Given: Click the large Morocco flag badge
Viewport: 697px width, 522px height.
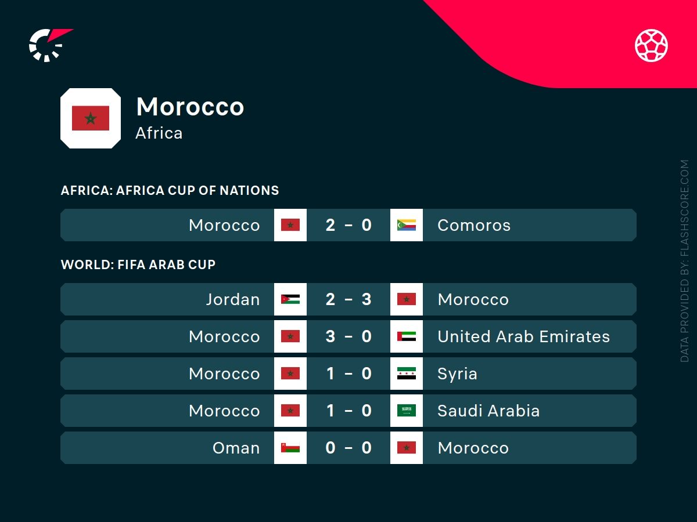Looking at the screenshot, I should [91, 118].
